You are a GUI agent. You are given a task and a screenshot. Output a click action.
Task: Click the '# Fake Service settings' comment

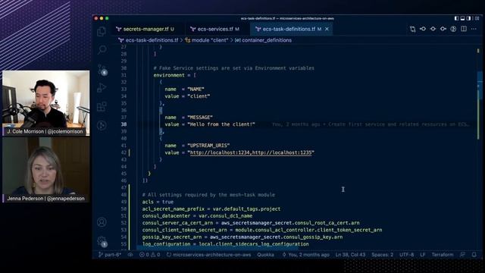(234, 68)
